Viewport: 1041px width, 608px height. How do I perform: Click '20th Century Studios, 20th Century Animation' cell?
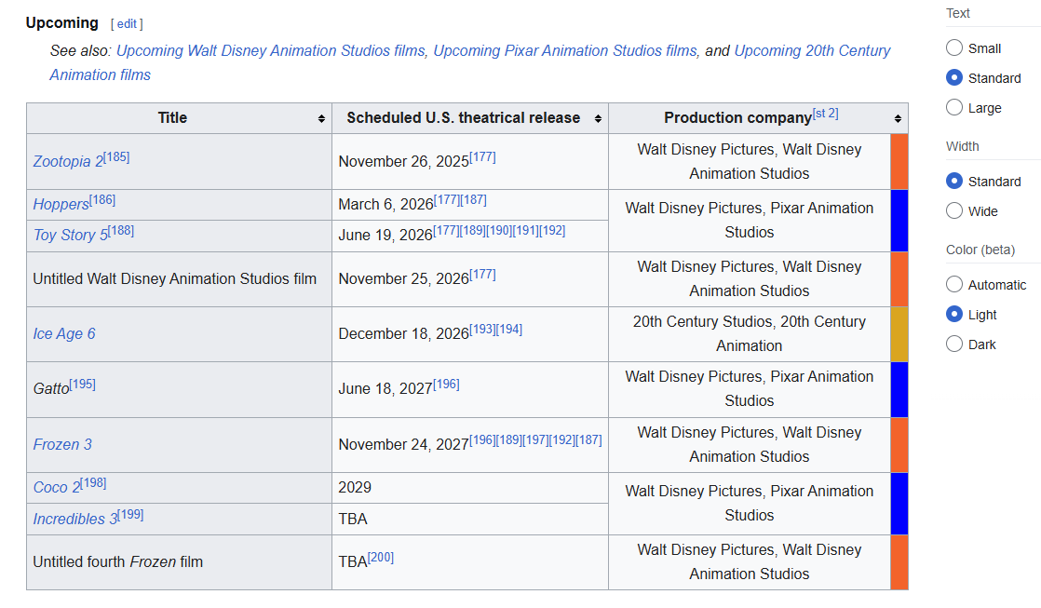pyautogui.click(x=750, y=334)
